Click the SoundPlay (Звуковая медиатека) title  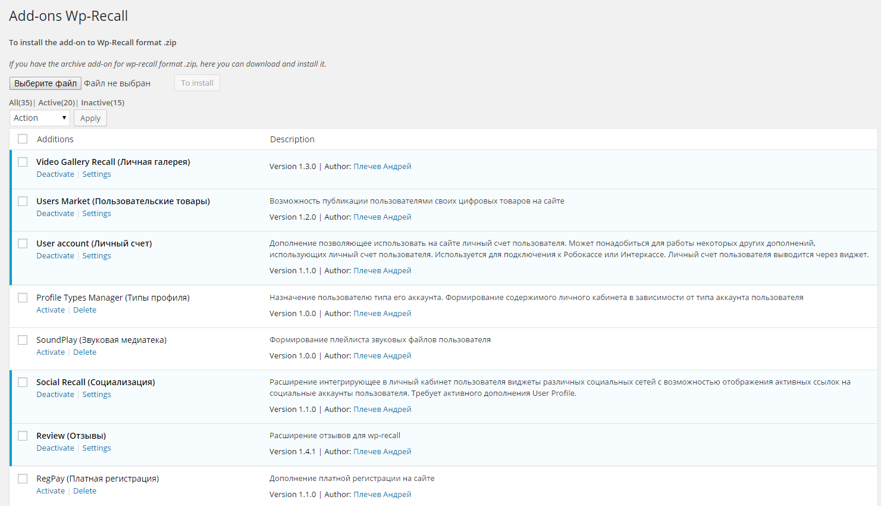pos(101,340)
